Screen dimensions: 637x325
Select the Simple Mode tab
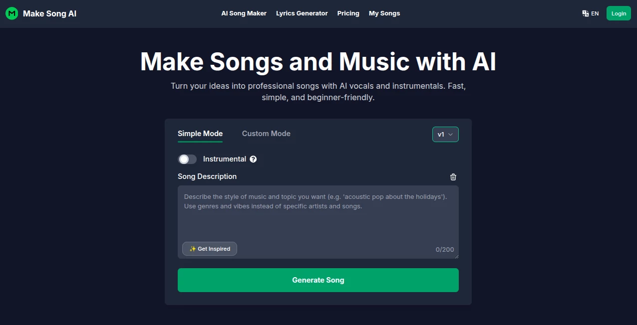200,134
